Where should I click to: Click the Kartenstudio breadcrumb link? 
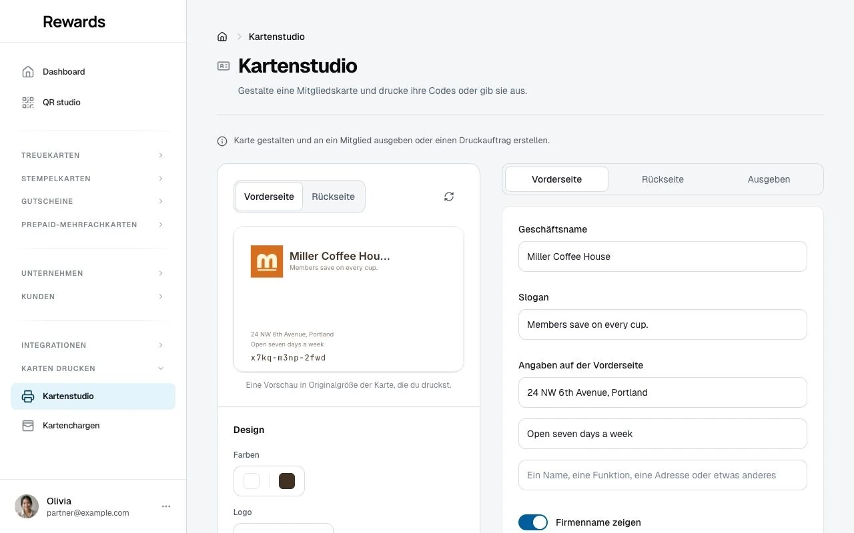click(x=277, y=37)
